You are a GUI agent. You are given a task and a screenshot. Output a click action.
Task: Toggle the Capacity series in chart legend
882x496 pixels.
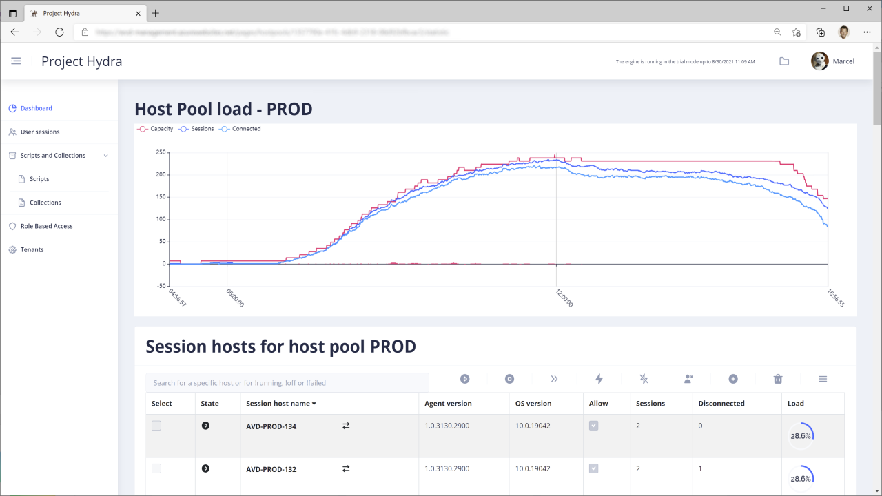(x=156, y=129)
